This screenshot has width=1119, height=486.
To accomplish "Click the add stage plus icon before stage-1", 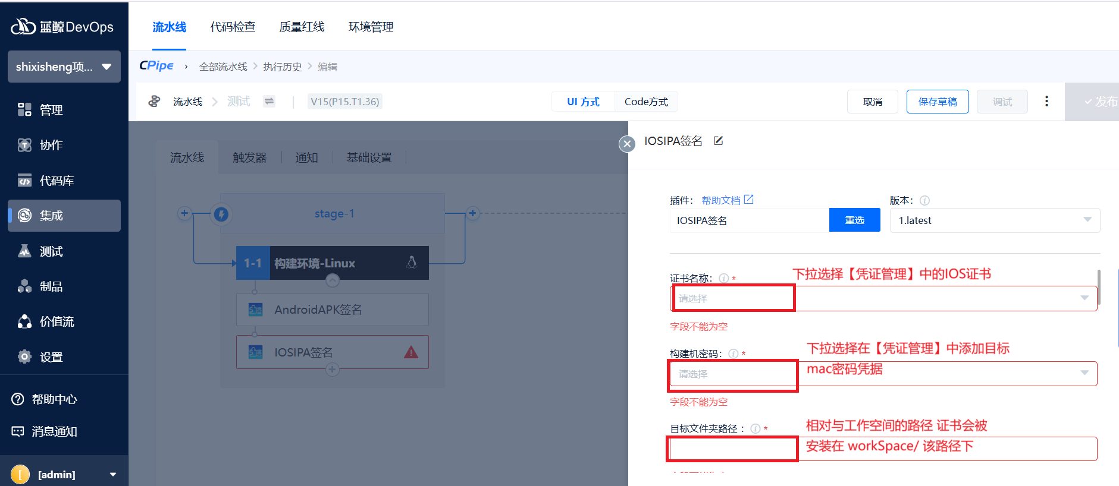I will (184, 213).
